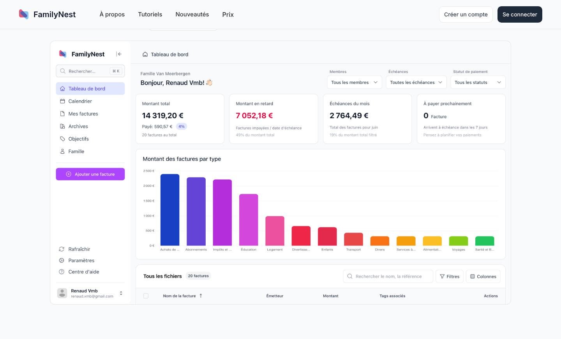Click the 4% badge beside Payé
The image size is (561, 339).
(x=182, y=126)
